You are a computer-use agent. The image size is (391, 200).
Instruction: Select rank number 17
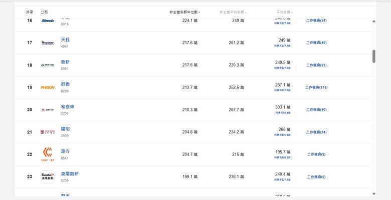[x=30, y=43]
